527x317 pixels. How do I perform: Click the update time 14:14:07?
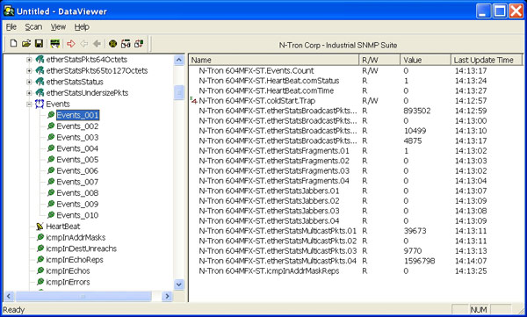coord(471,261)
